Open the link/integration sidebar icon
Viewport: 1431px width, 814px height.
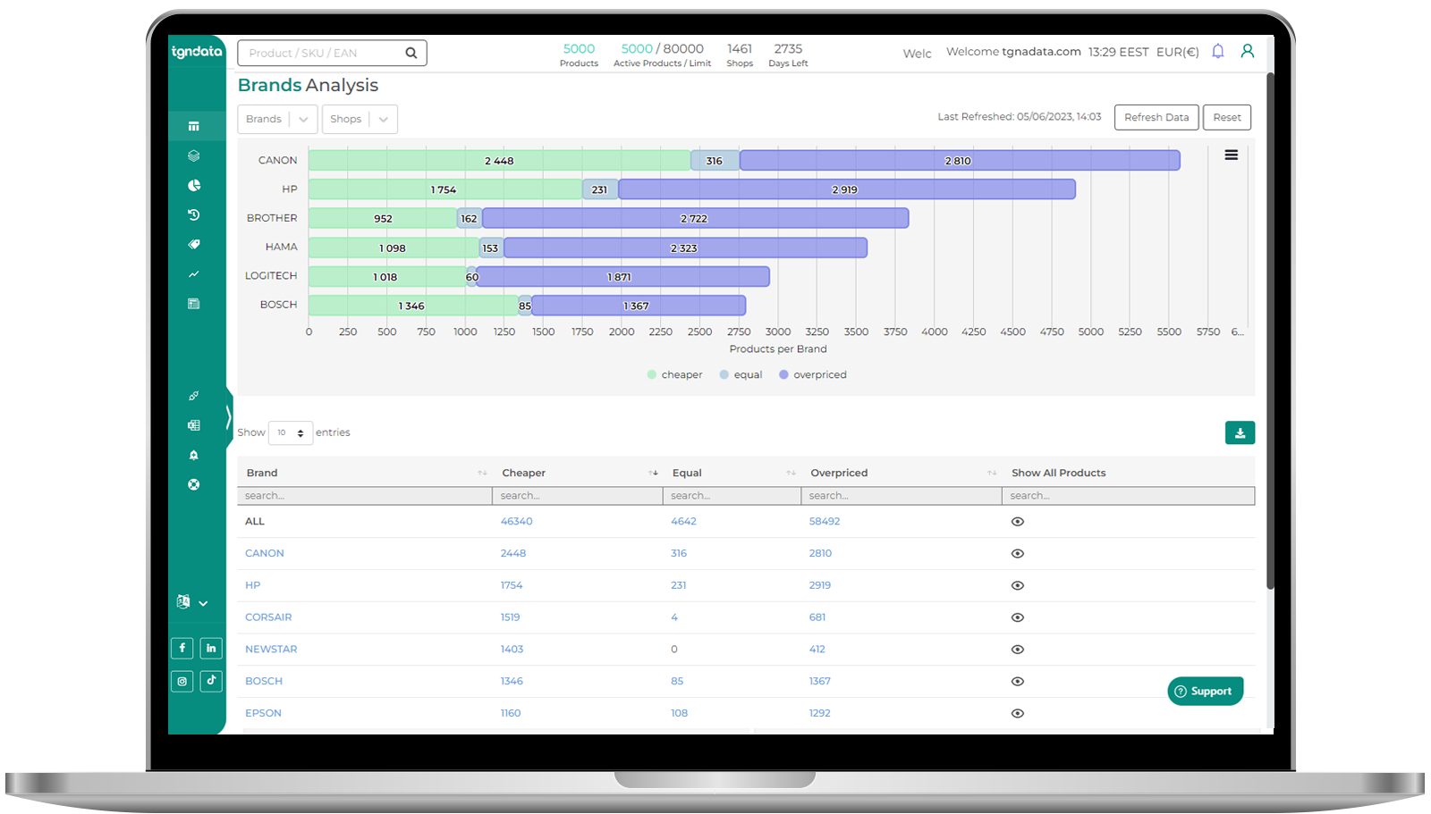(x=193, y=396)
